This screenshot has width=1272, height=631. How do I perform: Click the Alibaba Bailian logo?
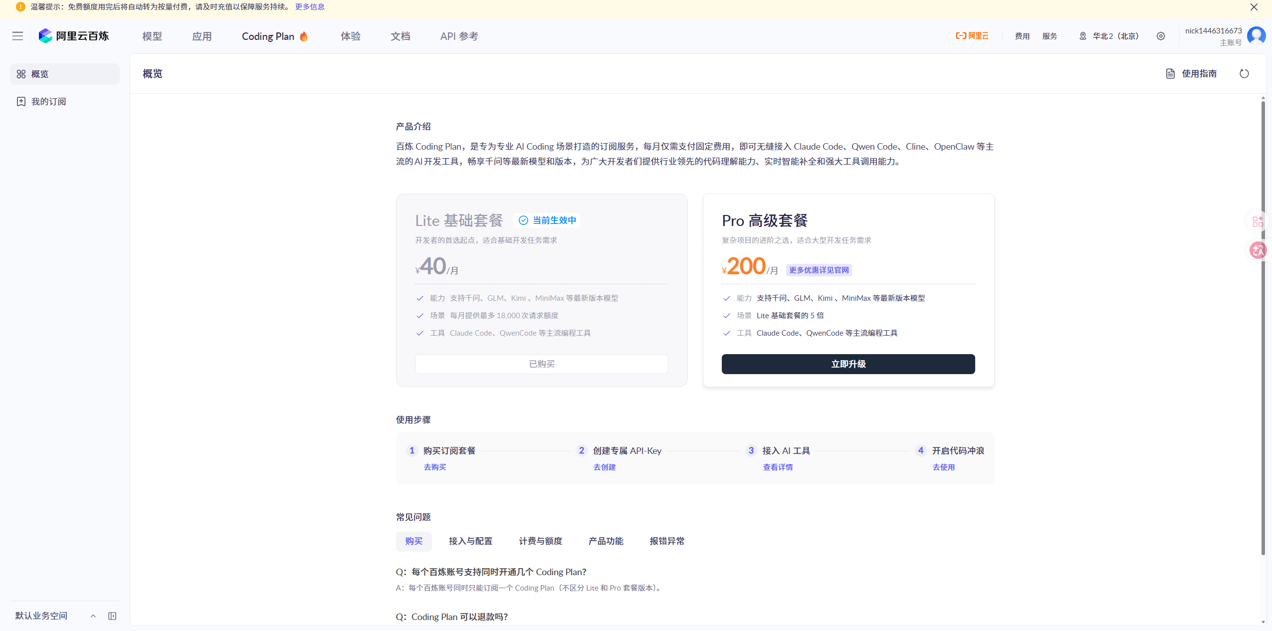(x=74, y=36)
